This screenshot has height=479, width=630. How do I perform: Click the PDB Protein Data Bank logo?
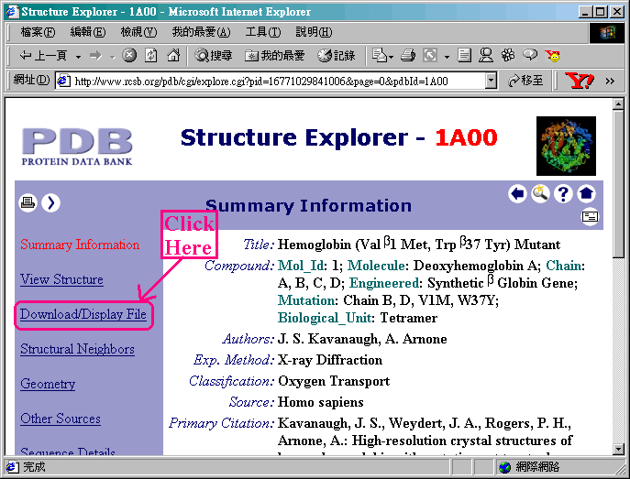(x=77, y=147)
